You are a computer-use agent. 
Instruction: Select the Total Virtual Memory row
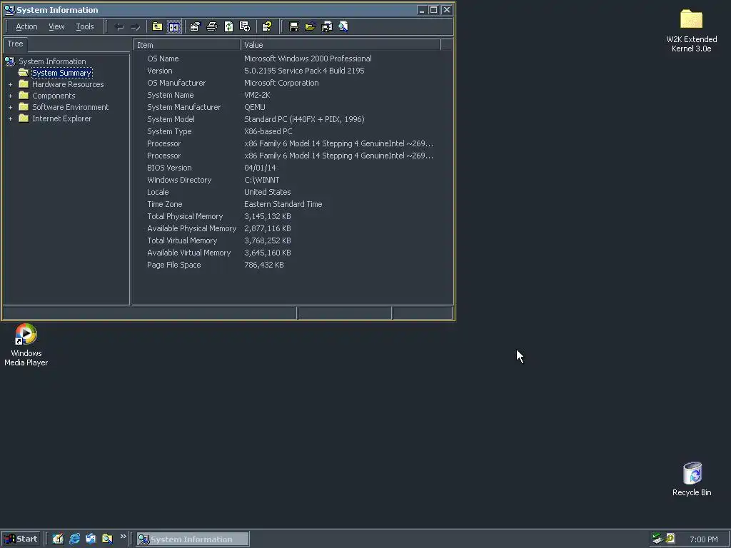[293, 240]
